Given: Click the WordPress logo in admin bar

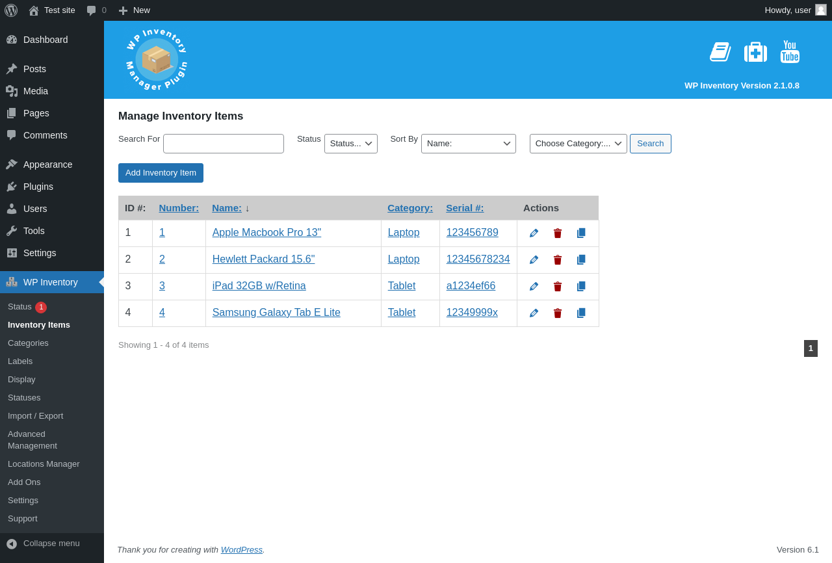Looking at the screenshot, I should [11, 10].
